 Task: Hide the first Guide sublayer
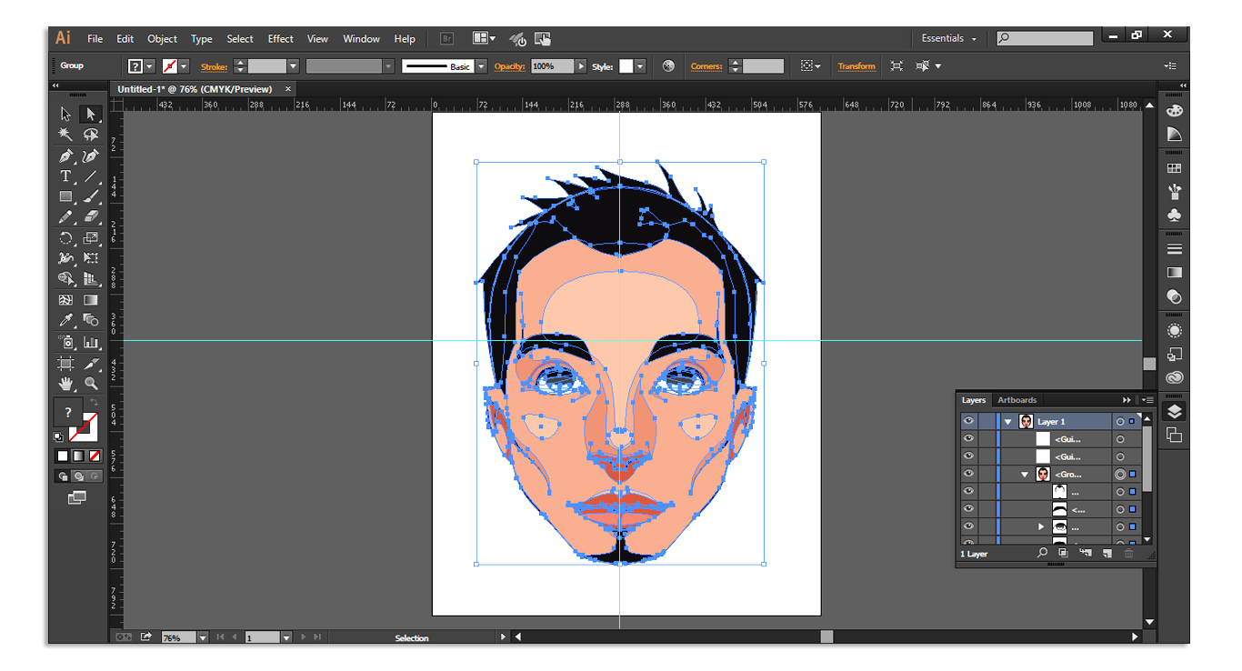[968, 439]
